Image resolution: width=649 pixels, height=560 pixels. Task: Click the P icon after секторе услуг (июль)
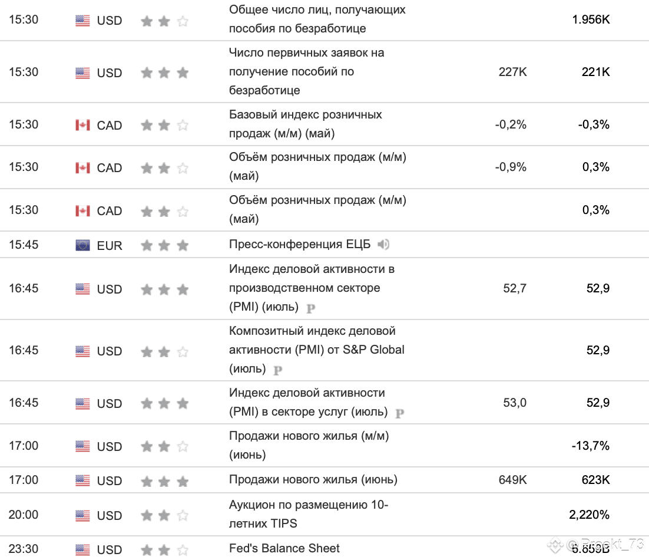coord(399,413)
